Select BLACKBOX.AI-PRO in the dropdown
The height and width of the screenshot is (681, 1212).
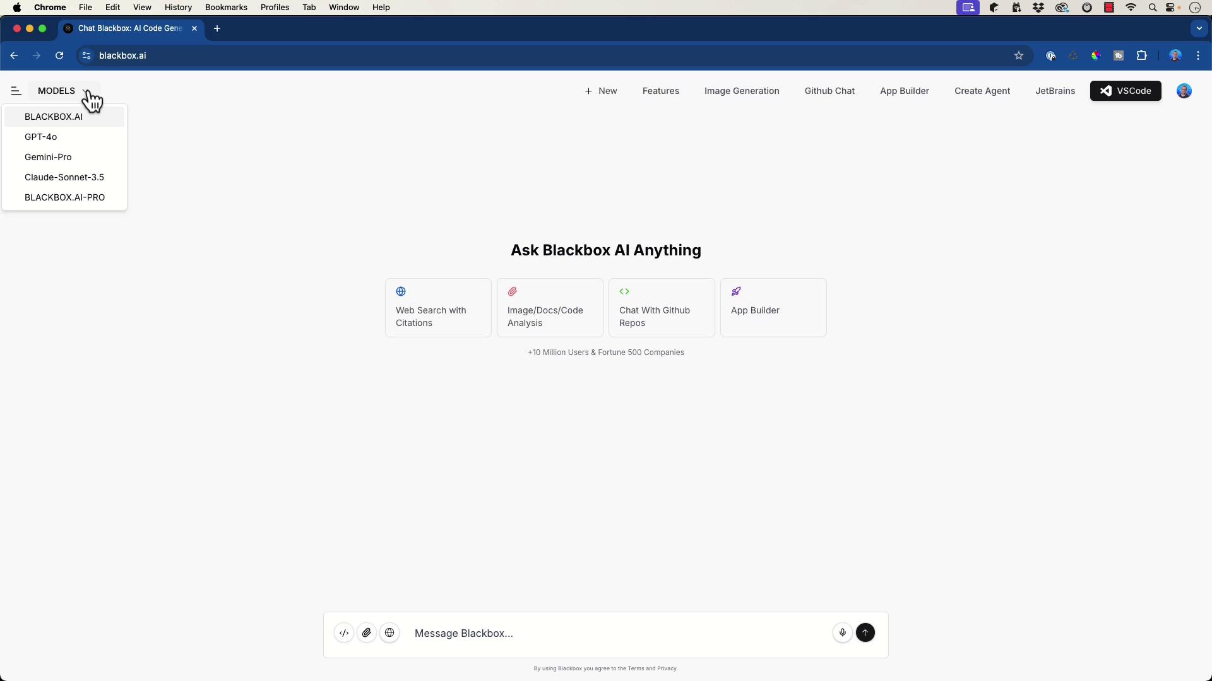click(65, 197)
